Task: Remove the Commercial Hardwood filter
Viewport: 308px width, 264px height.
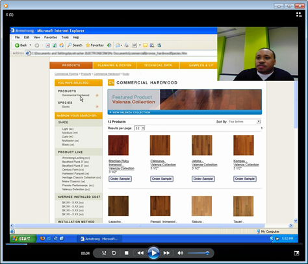Action: pyautogui.click(x=97, y=95)
